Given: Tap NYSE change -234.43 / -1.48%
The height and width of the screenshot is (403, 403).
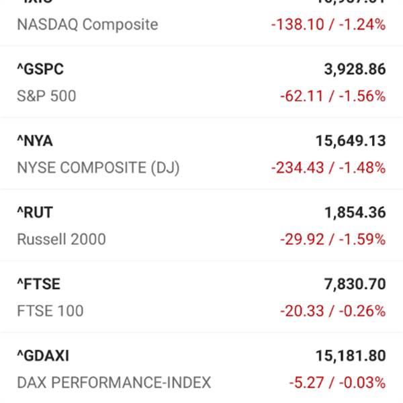Looking at the screenshot, I should click(328, 167).
